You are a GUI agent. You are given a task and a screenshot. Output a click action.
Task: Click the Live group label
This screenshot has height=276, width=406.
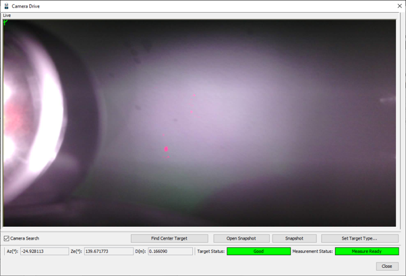point(7,15)
